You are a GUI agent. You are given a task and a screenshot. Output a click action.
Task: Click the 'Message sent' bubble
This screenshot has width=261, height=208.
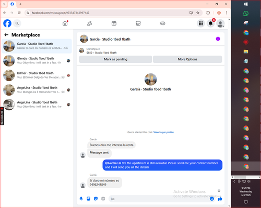point(99,153)
